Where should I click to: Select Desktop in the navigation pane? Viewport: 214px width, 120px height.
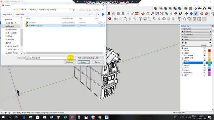pyautogui.click(x=11, y=26)
